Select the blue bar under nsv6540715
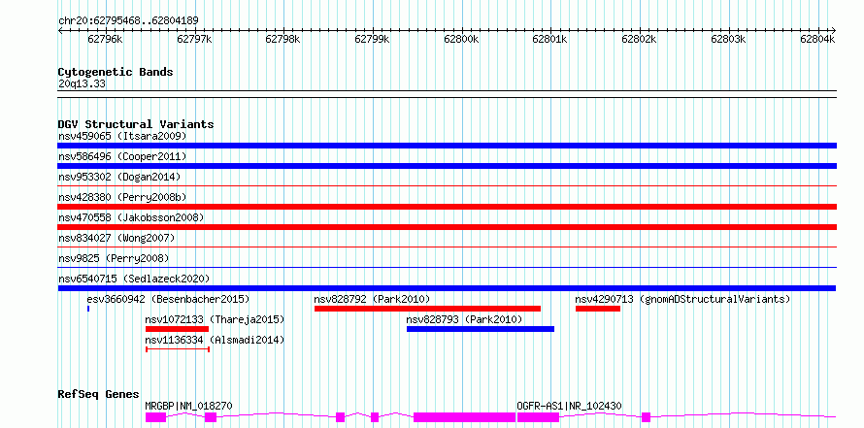Screen dimensions: 864x428 click(447, 288)
